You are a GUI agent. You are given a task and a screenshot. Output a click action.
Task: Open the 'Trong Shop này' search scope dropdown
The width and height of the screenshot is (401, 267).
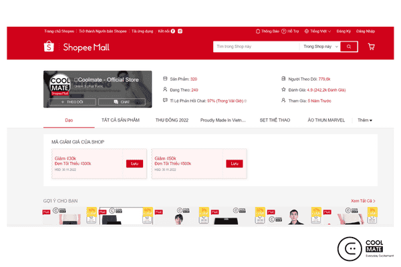[318, 47]
